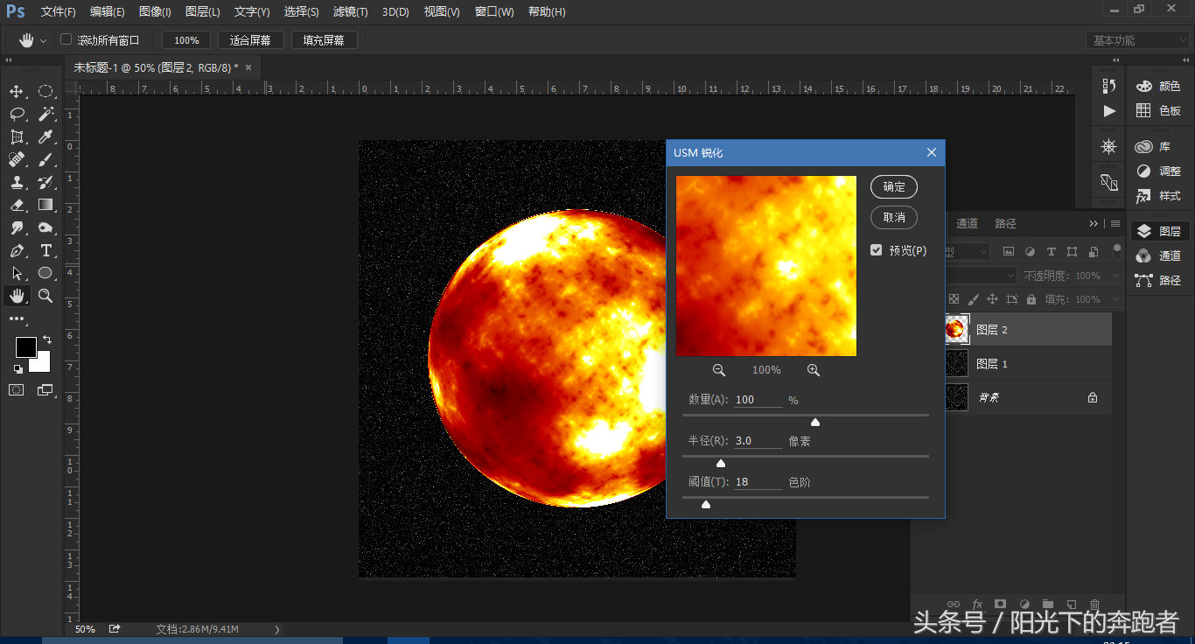Open the layer filter type dropdown
Viewport: 1195px width, 644px height.
(x=968, y=251)
